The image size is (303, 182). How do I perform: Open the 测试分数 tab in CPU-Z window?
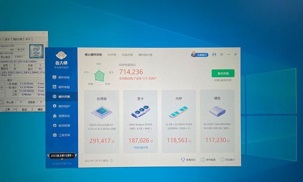click(17, 39)
